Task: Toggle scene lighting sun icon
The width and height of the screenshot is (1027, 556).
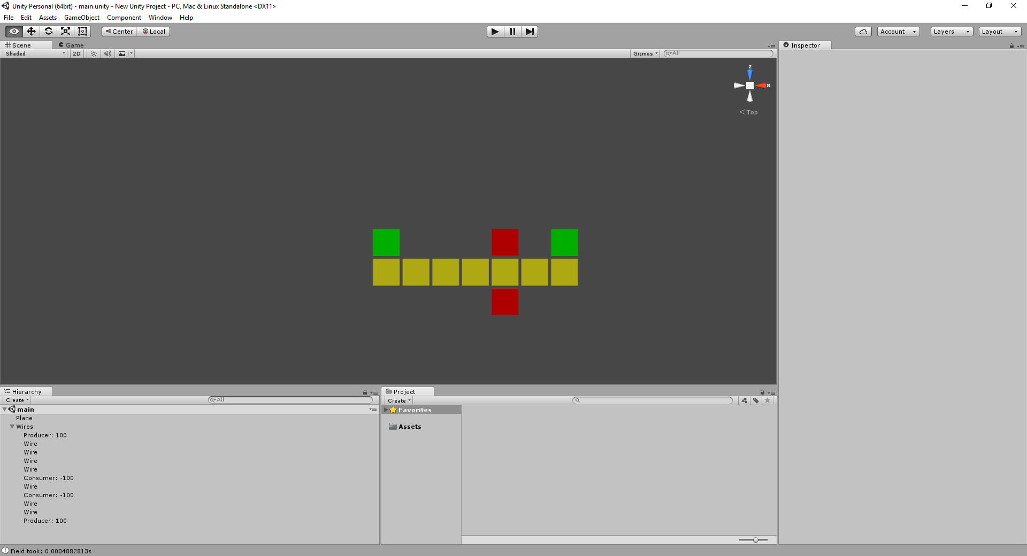Action: point(94,53)
